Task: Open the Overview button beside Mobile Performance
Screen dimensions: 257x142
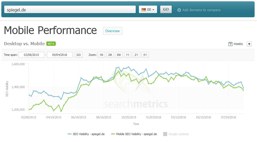Action: coord(113,31)
